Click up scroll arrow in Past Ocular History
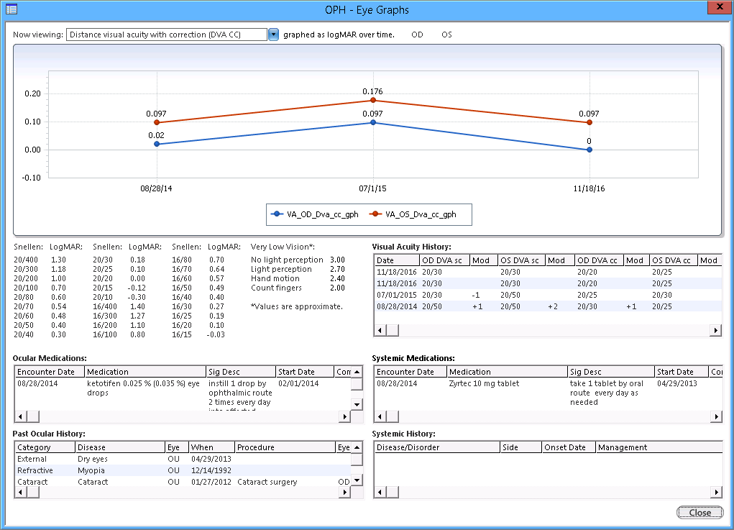 click(x=357, y=447)
